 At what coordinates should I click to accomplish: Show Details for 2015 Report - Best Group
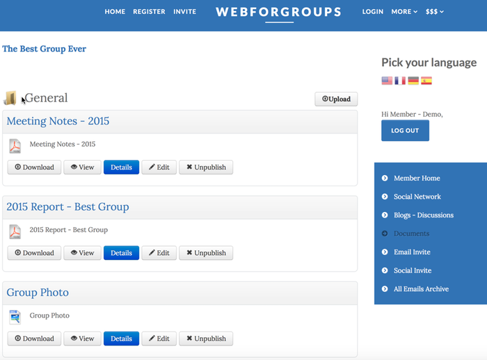coord(122,253)
